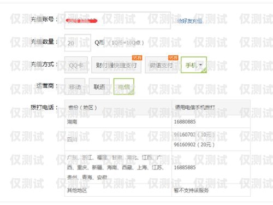The image size is (273, 205).
Task: Choose 财付通快捷支付 payment option
Action: coord(116,65)
